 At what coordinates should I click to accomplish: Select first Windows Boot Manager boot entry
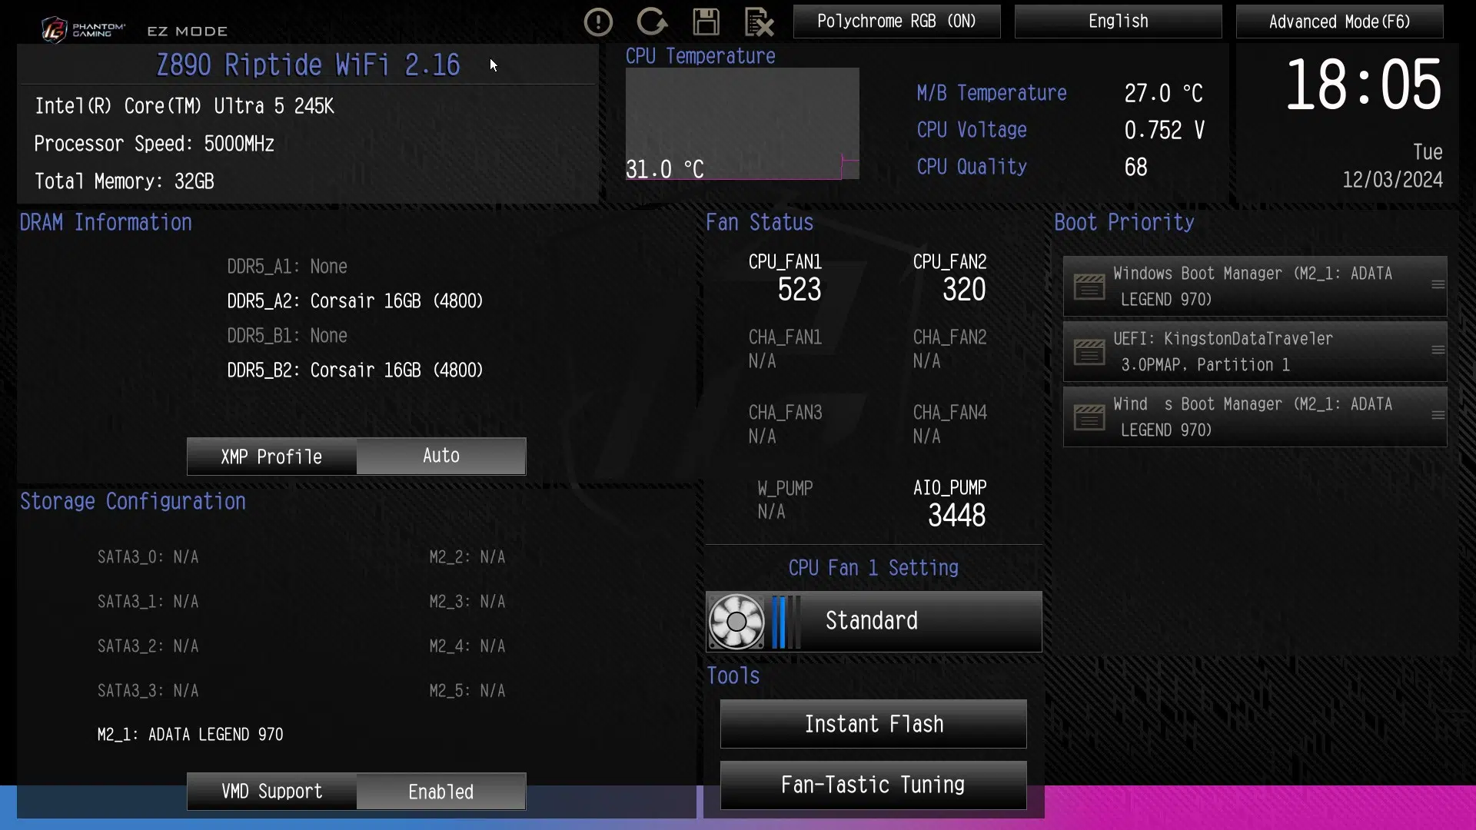point(1255,287)
